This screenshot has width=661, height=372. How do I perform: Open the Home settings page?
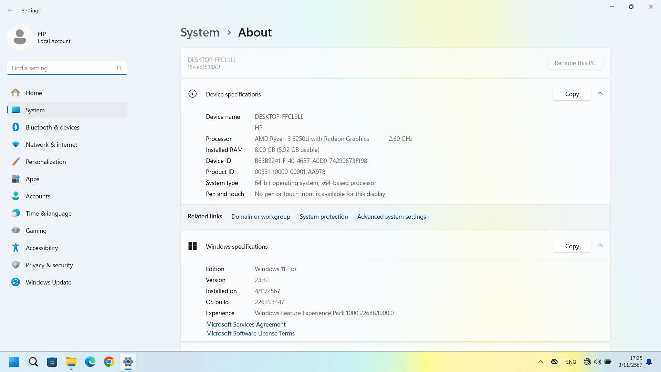click(67, 93)
